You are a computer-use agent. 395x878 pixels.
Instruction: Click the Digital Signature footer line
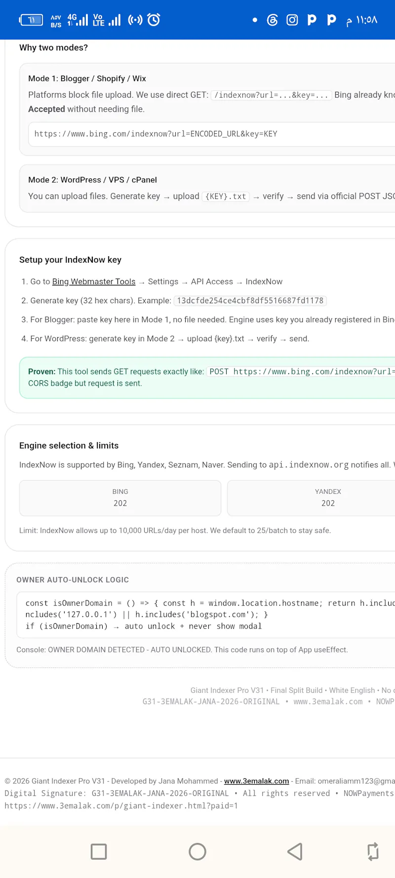(x=199, y=793)
